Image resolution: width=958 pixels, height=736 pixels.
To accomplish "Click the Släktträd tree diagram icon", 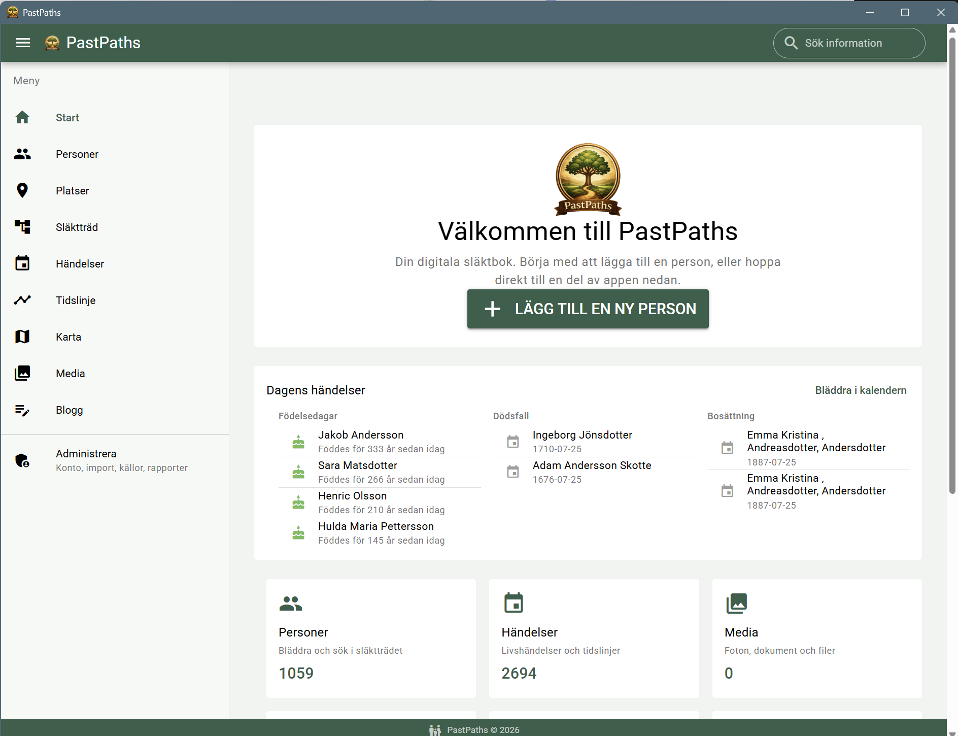I will [22, 227].
